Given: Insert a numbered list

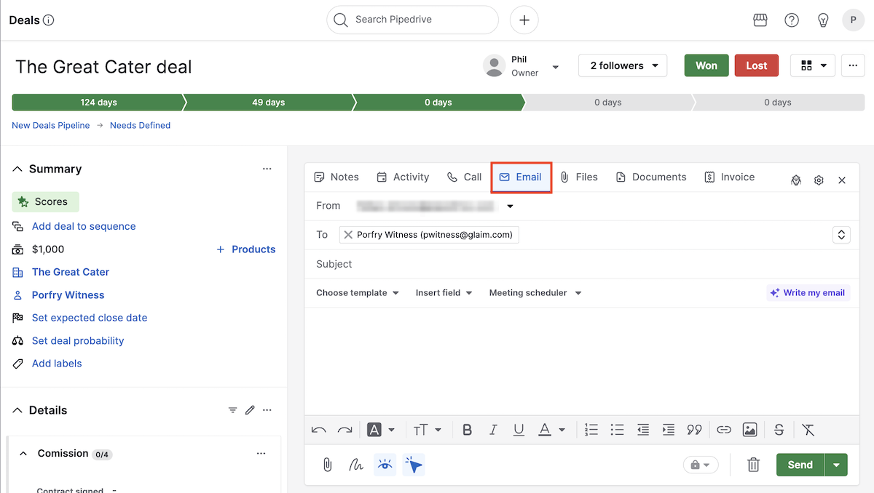Looking at the screenshot, I should point(591,430).
